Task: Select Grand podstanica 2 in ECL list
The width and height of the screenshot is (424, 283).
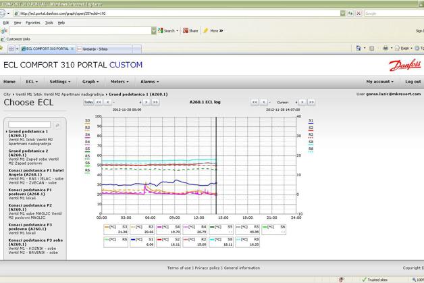Action: click(x=28, y=151)
